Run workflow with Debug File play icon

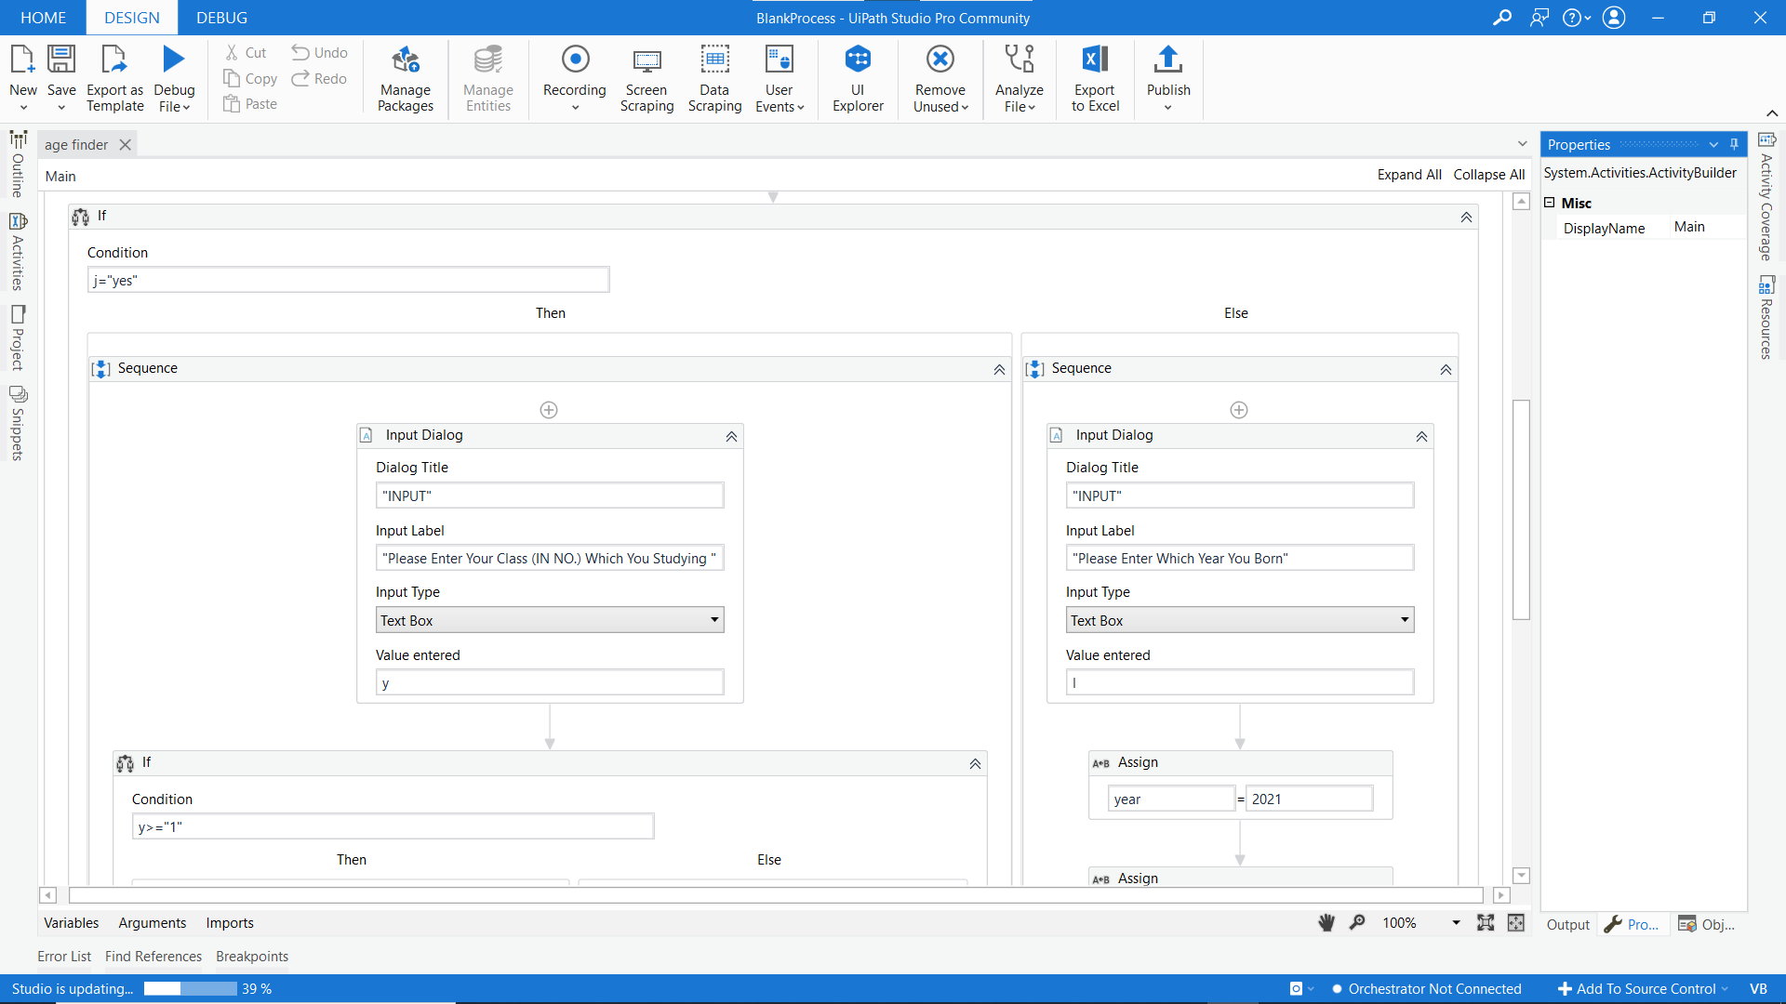click(x=174, y=59)
